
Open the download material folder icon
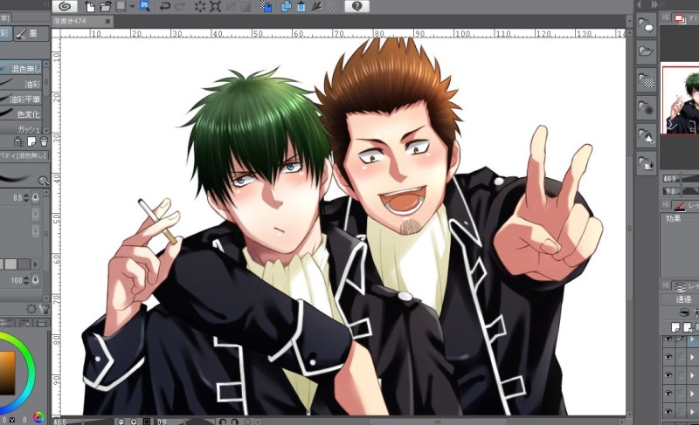click(646, 164)
